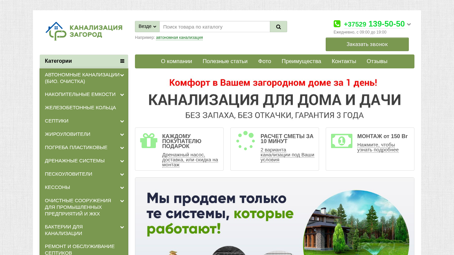Expand Бактерии для канализации submenu arrow
This screenshot has width=454, height=255.
[122, 227]
